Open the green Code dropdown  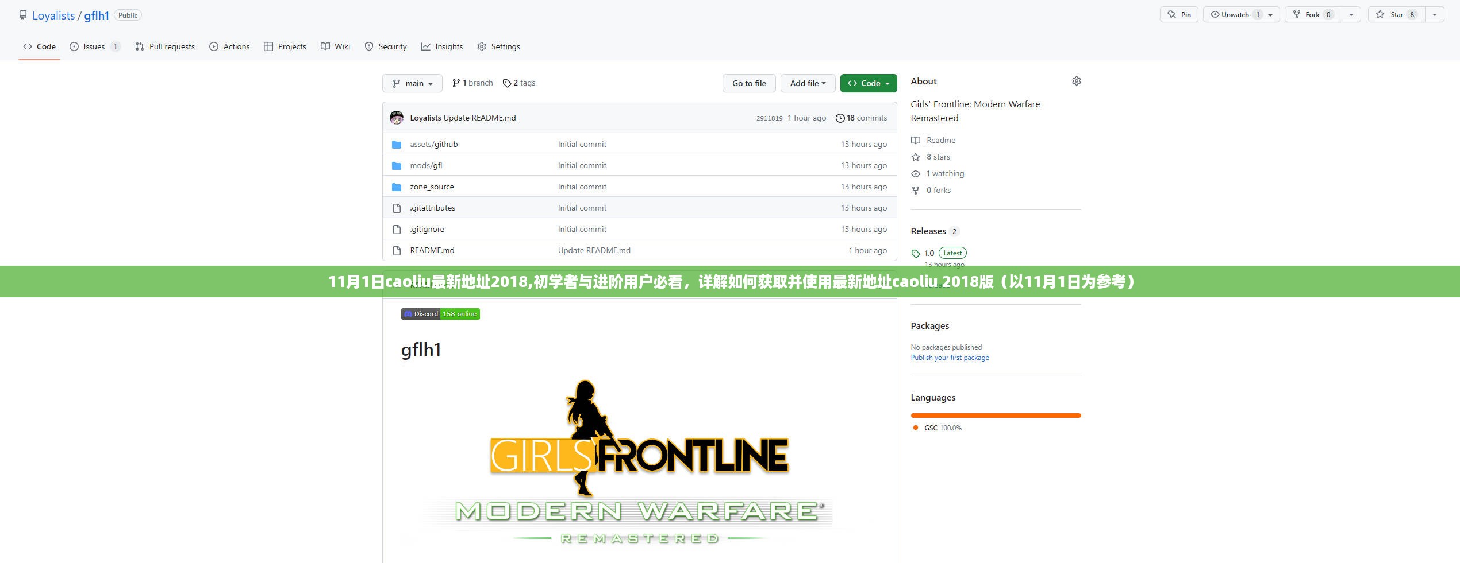[868, 83]
